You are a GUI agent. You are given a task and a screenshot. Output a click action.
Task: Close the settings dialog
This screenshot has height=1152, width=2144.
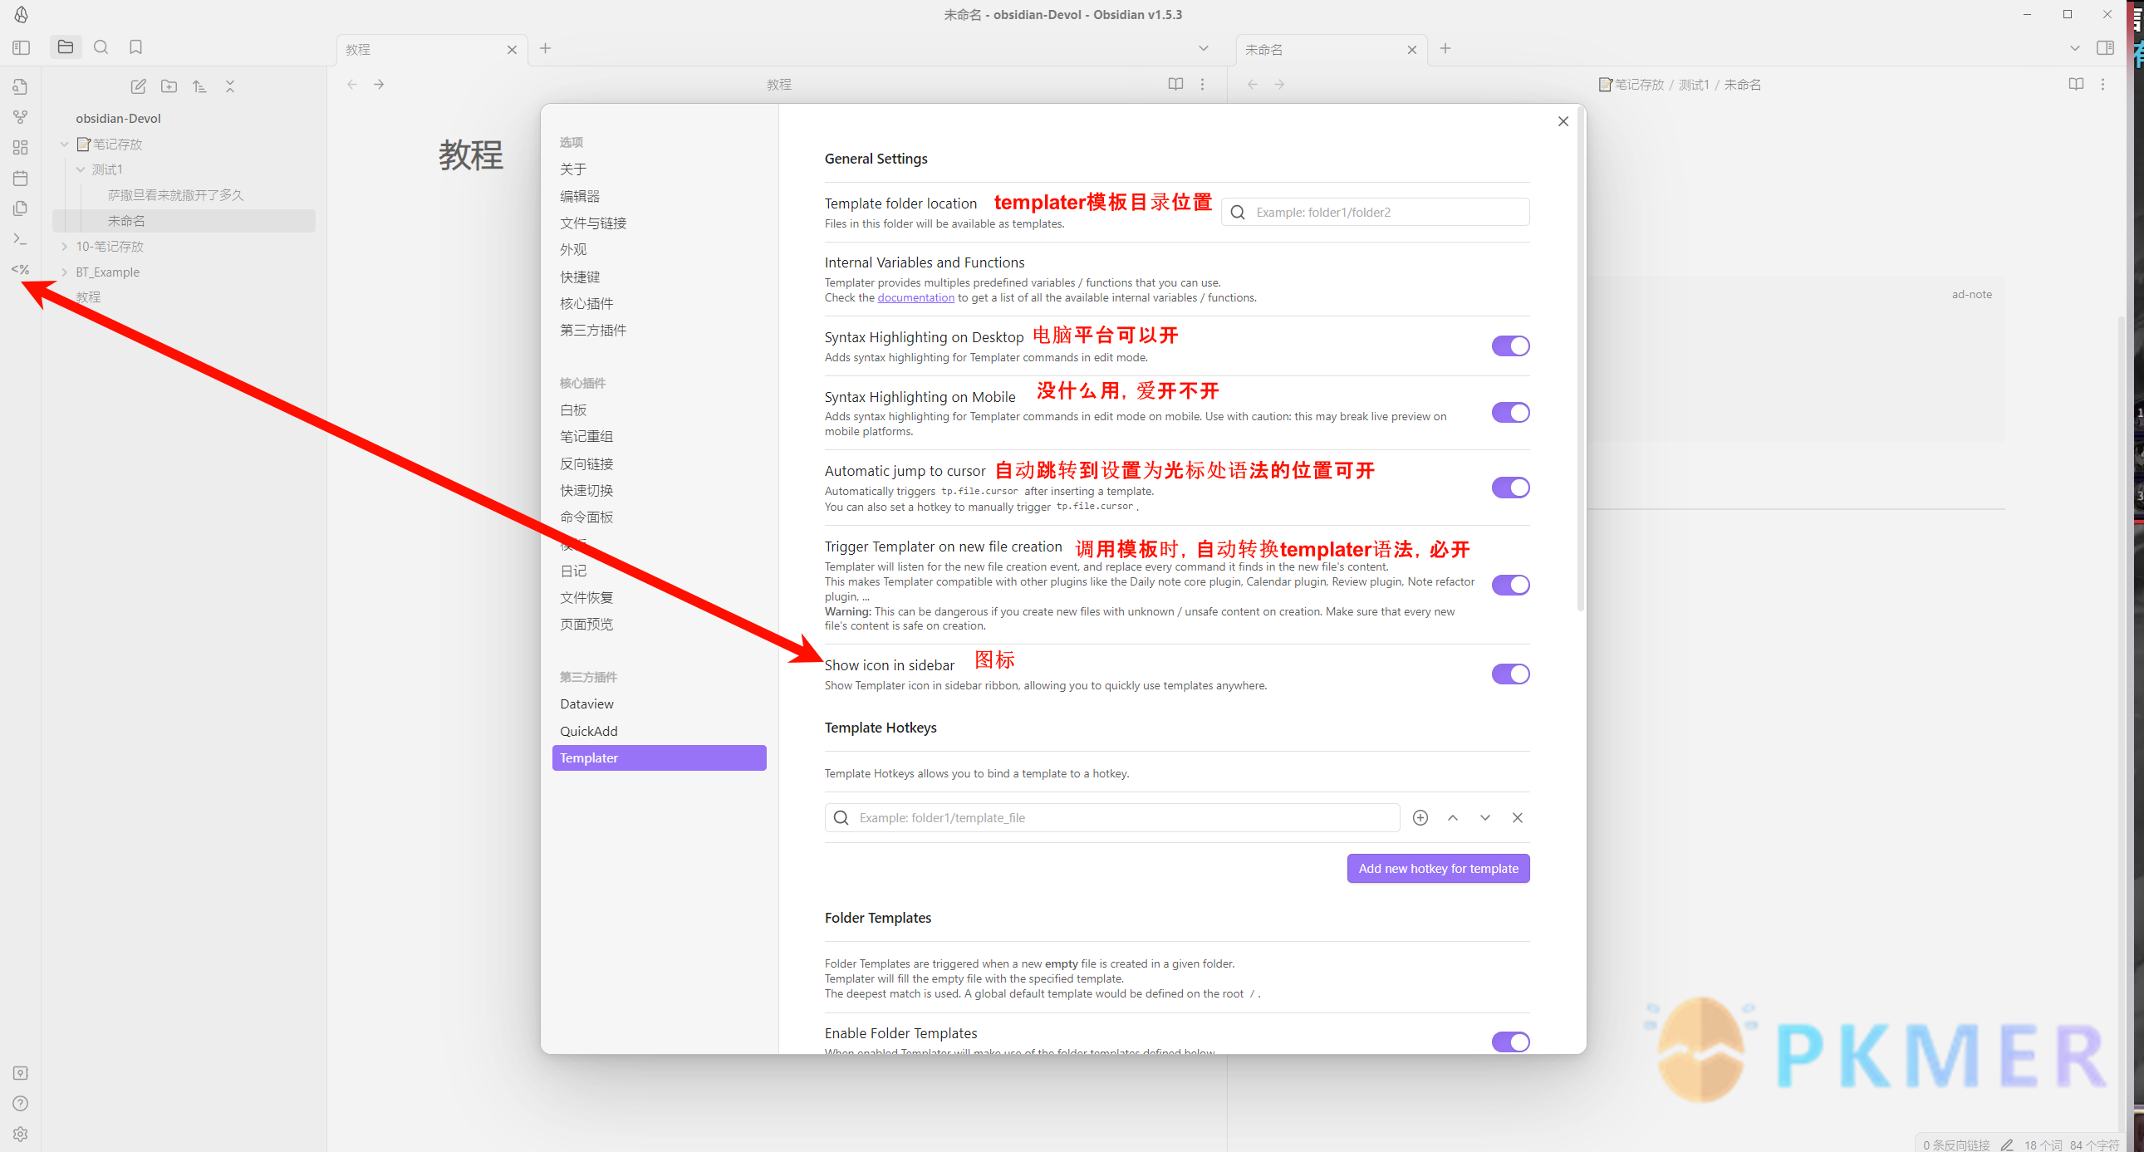(x=1563, y=121)
